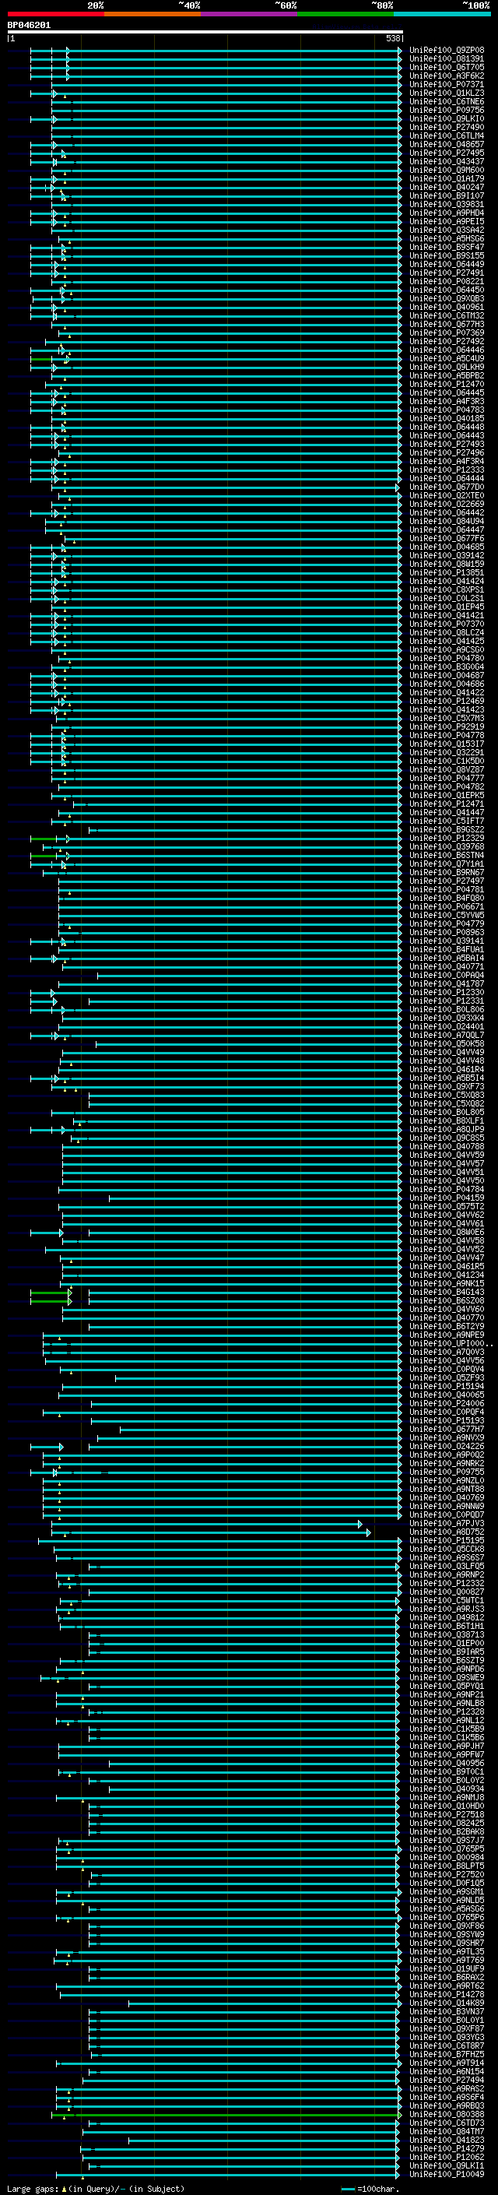Click UniRef100_O64447 label
498x2195 pixels.
pyautogui.click(x=446, y=530)
